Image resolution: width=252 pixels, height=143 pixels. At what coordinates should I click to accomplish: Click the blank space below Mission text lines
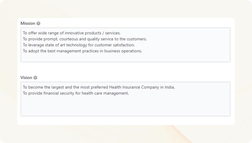pyautogui.click(x=125, y=57)
